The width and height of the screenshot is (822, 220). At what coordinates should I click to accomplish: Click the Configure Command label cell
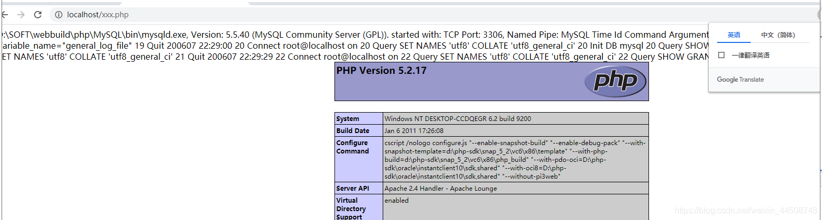359,159
